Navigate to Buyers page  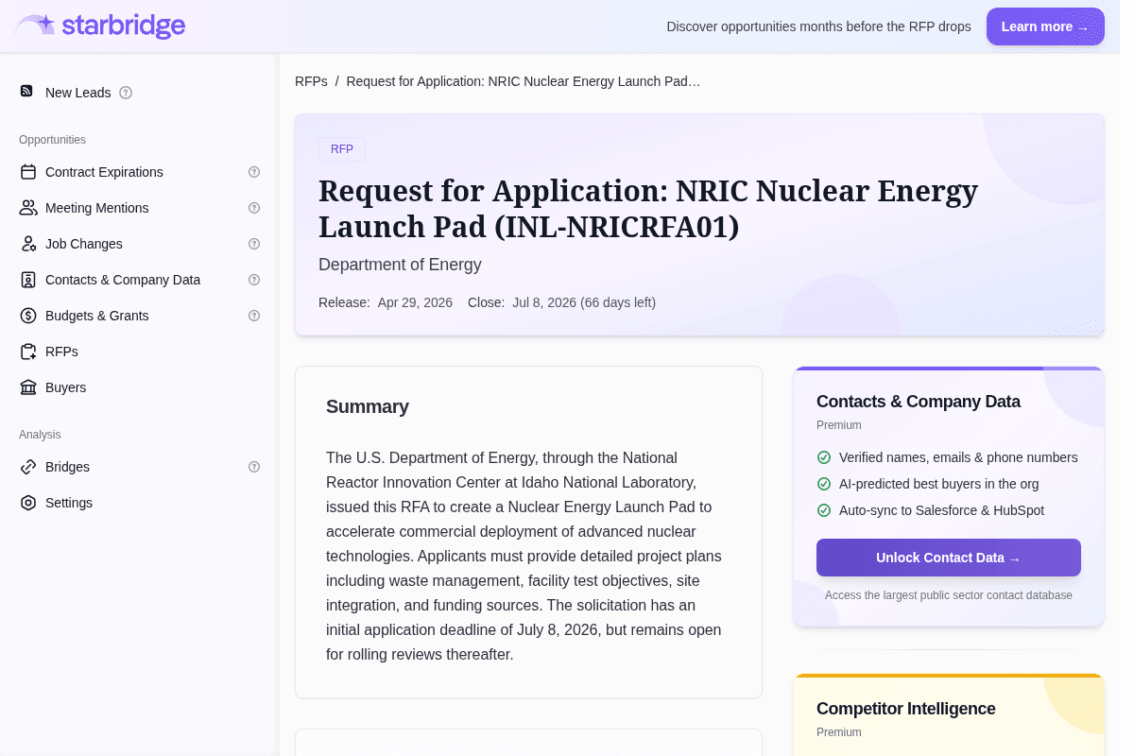[x=65, y=387]
